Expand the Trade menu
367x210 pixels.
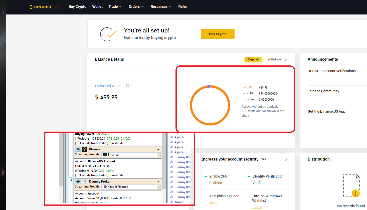point(115,6)
